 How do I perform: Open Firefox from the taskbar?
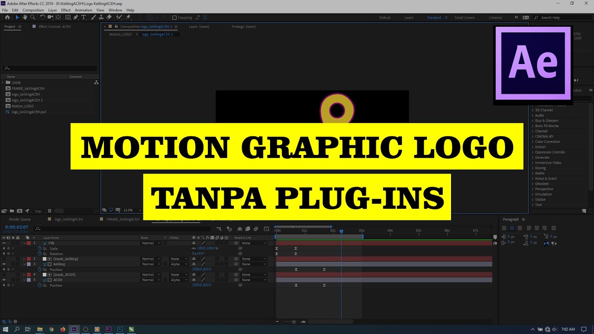[63, 329]
